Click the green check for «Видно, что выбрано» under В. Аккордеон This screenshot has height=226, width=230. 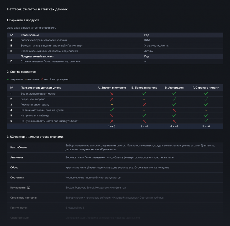click(x=174, y=99)
